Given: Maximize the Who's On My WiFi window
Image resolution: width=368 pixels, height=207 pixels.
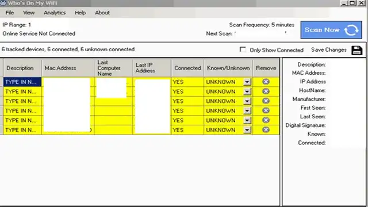Looking at the screenshot, I should point(352,3).
